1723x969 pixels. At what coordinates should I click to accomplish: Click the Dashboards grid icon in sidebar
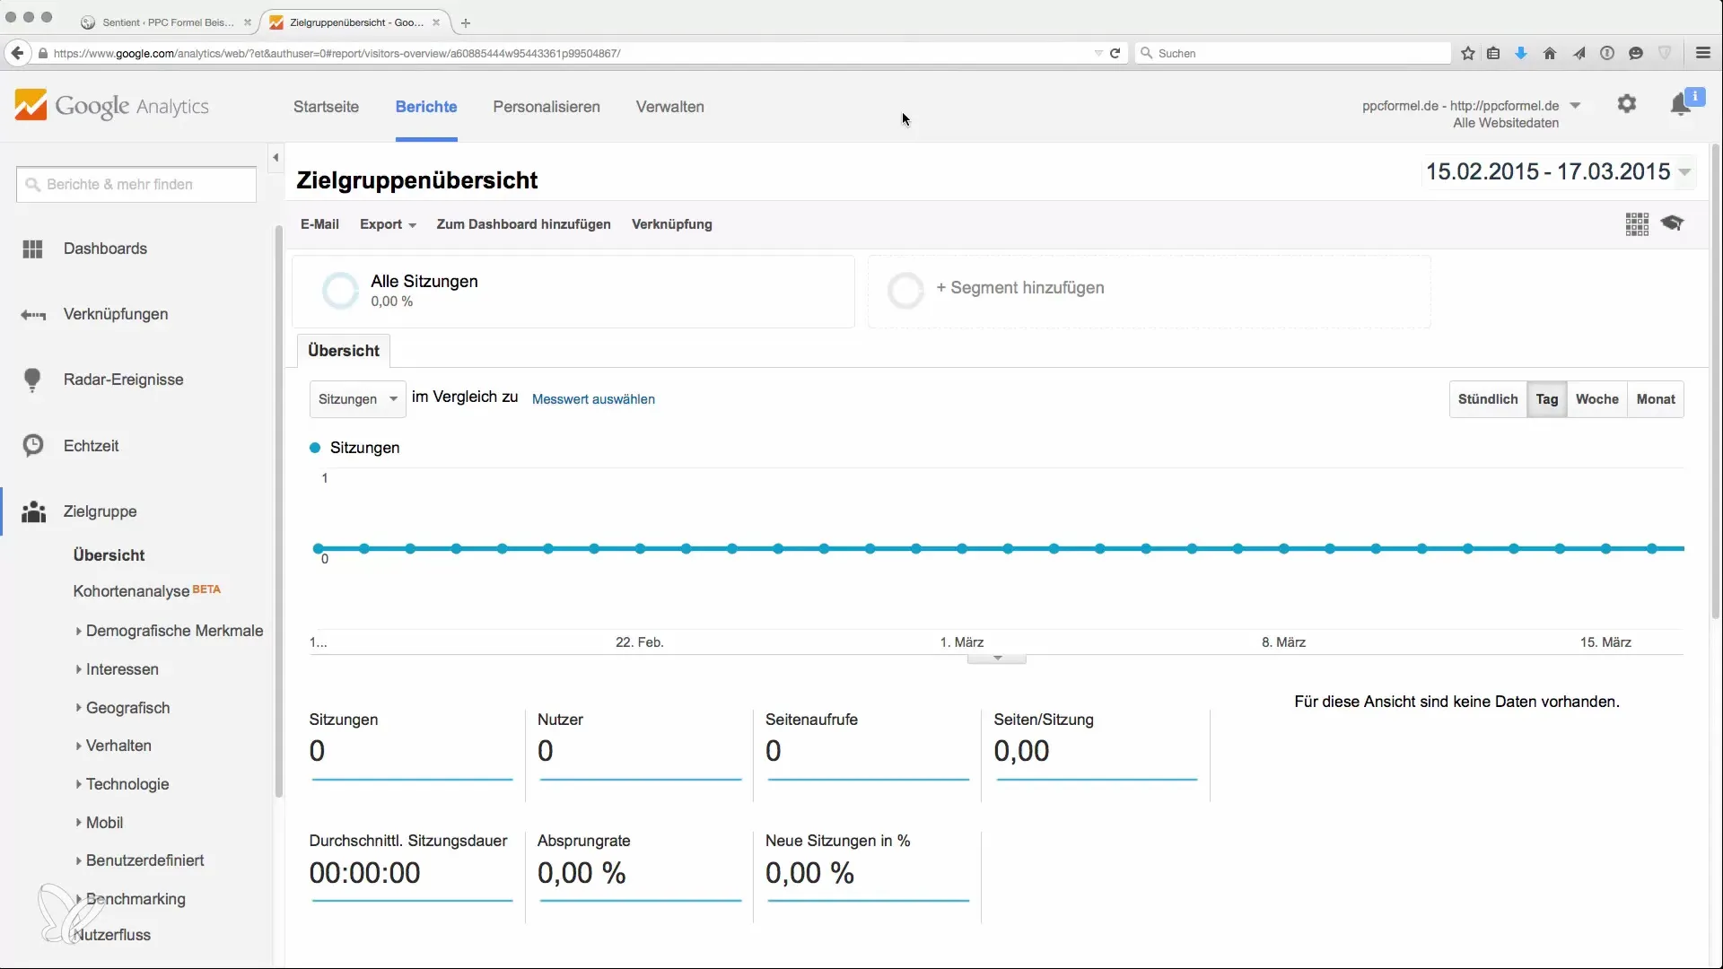click(x=32, y=249)
